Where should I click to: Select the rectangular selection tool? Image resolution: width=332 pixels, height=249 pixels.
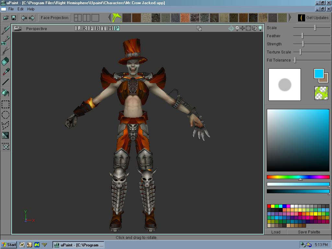pyautogui.click(x=5, y=104)
